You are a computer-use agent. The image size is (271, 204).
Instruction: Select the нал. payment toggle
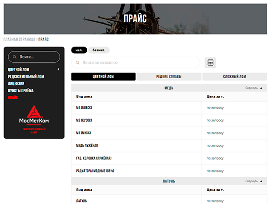pyautogui.click(x=79, y=50)
